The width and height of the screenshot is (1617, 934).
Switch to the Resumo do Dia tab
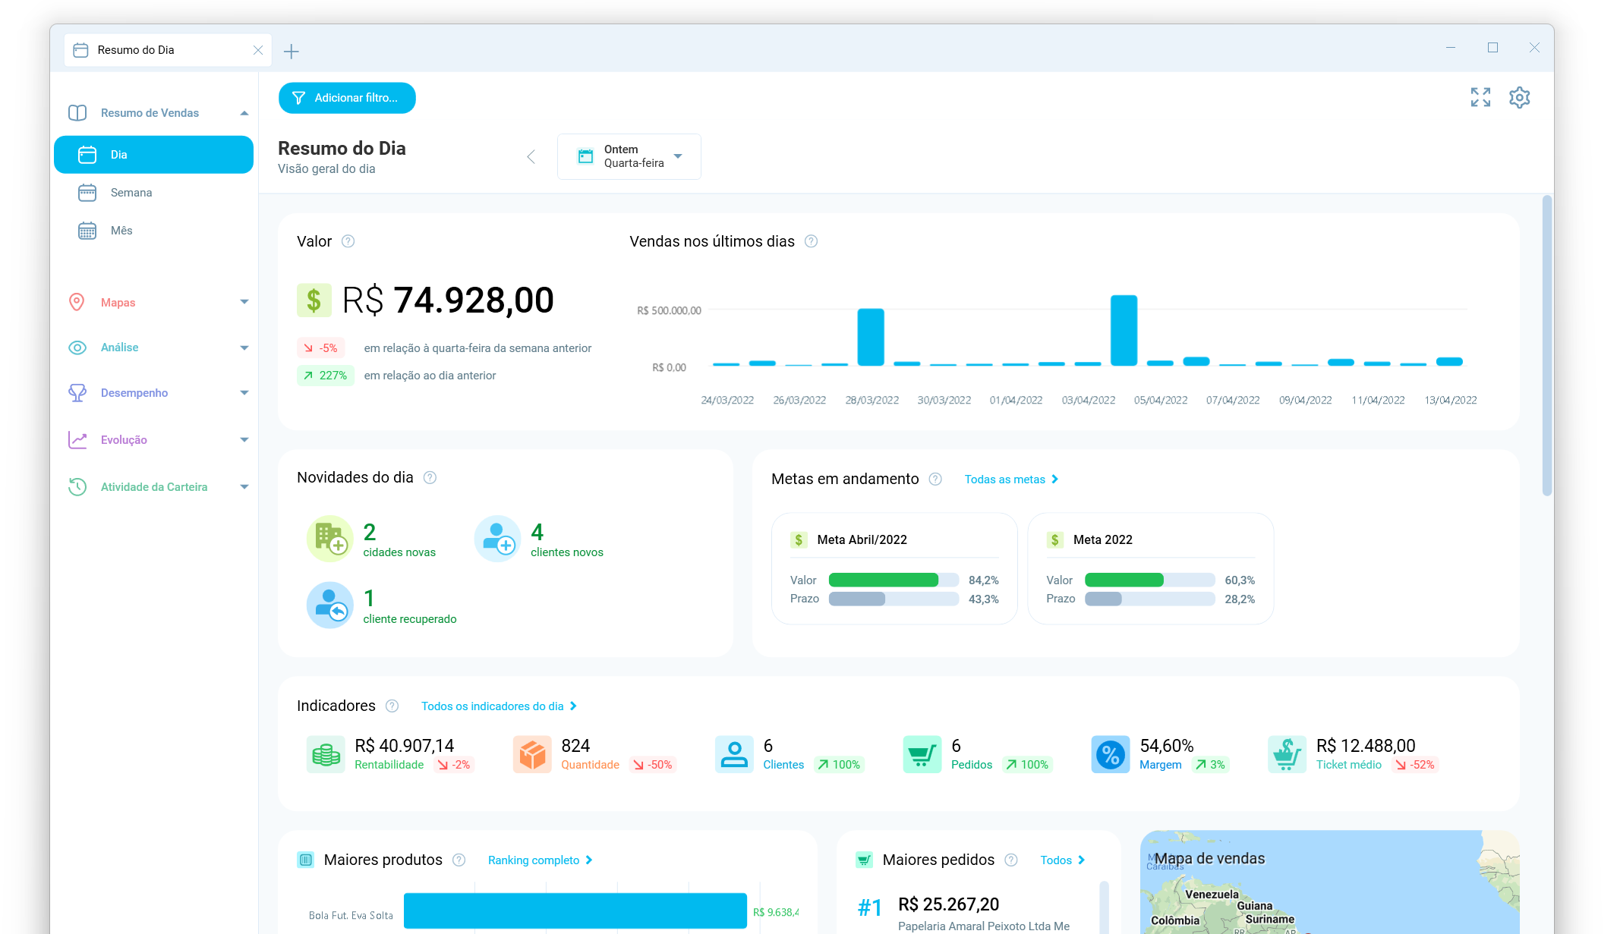tap(168, 50)
